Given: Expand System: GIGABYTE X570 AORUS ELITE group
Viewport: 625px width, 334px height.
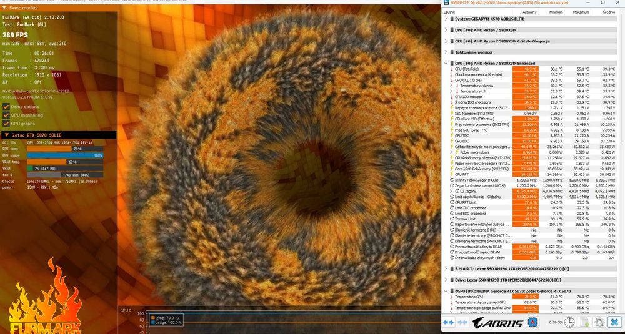Looking at the screenshot, I should (446, 19).
